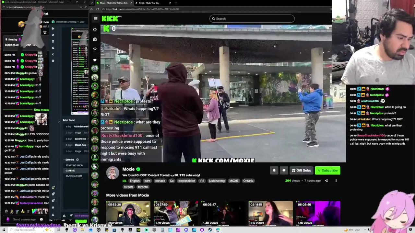
Task: Open Streamlabs editor camera icon in sidebar
Action: 53,28
